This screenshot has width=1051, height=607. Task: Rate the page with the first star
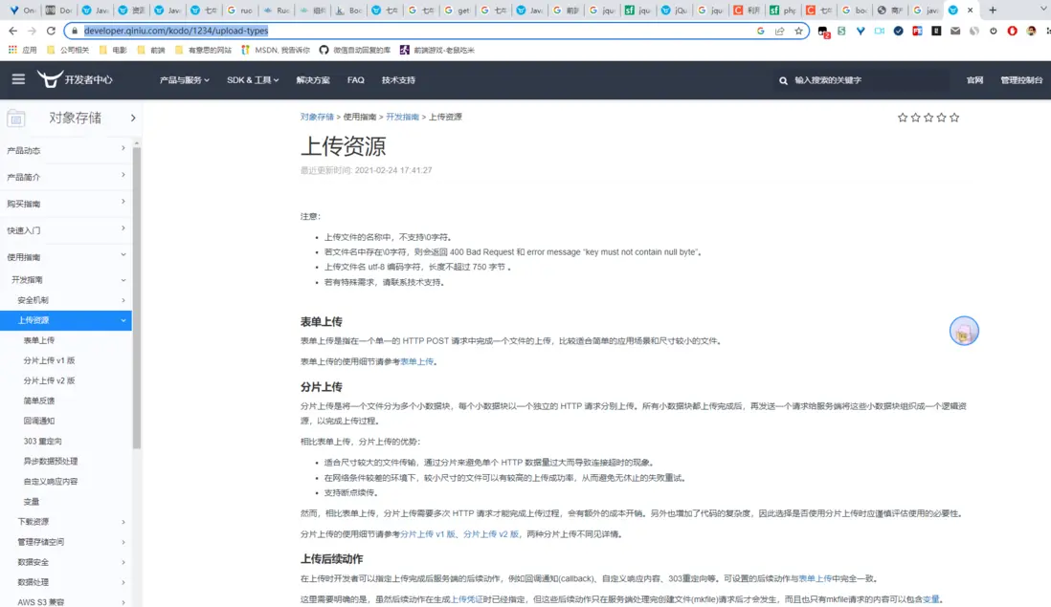903,118
